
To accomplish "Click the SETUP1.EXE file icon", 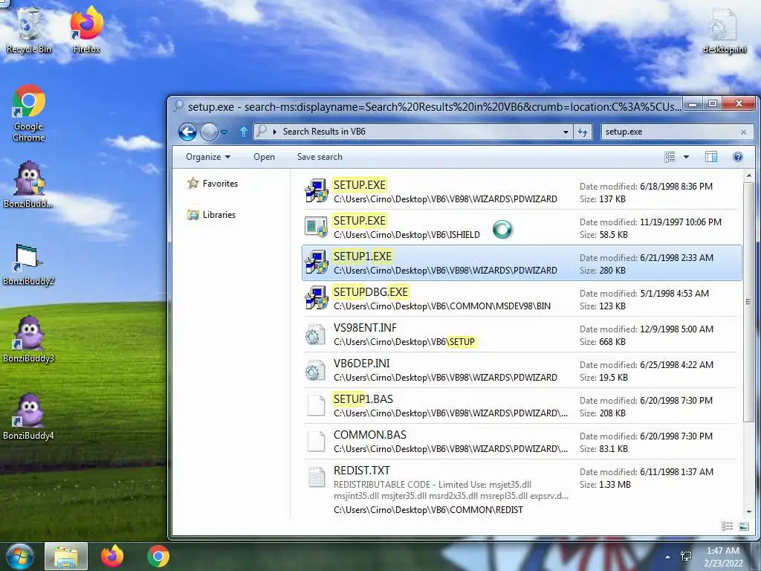I will click(317, 262).
